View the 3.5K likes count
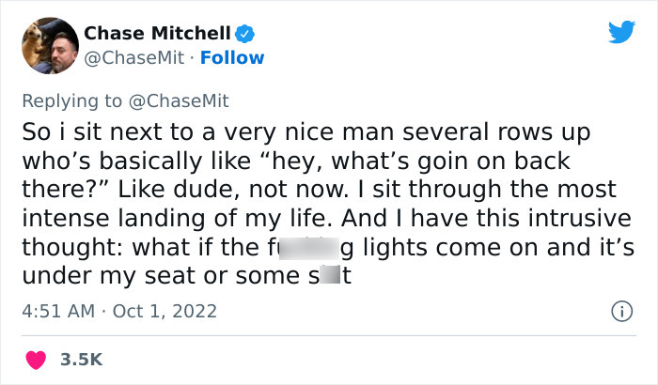Image resolution: width=658 pixels, height=385 pixels. tap(81, 359)
